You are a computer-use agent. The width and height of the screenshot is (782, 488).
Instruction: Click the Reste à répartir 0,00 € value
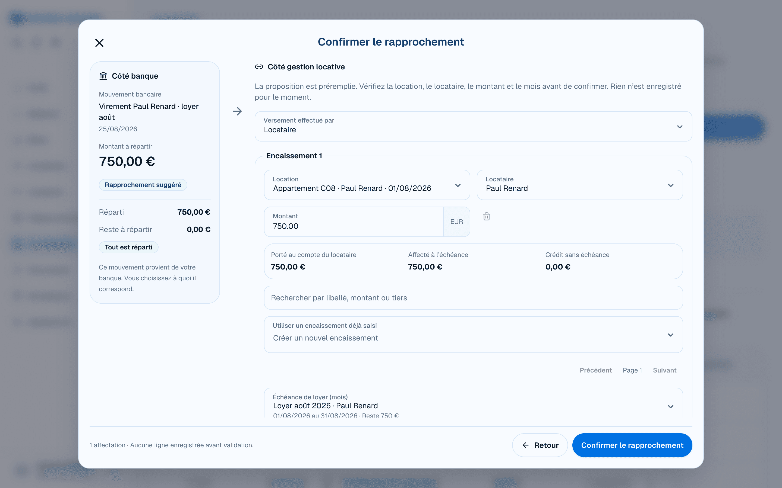pos(198,229)
